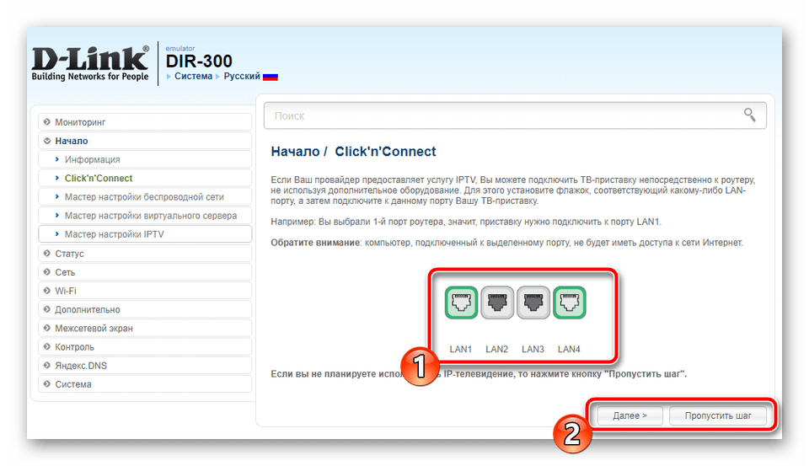Expand the Мониторинг section
The image size is (809, 466).
(x=145, y=122)
